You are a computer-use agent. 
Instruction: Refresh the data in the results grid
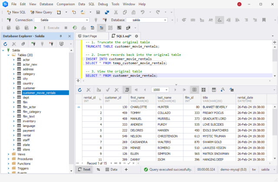79,90
